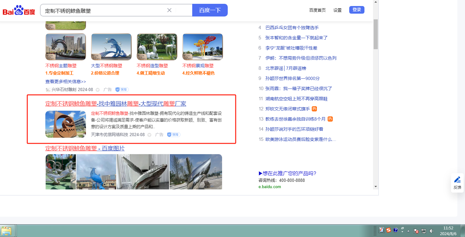Viewport: 465px width, 237px height.
Task: Click the network connection tray icon
Action: 424,231
